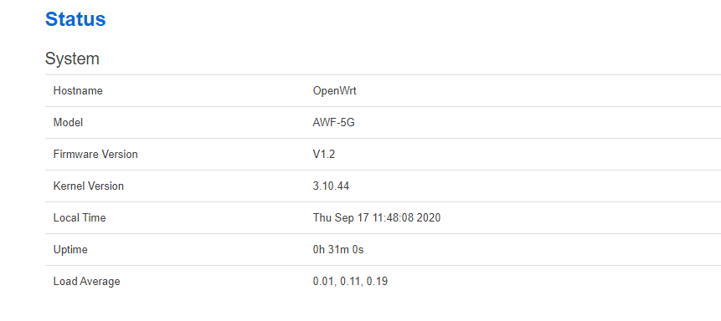
Task: Select the Model row label
Action: tap(68, 123)
